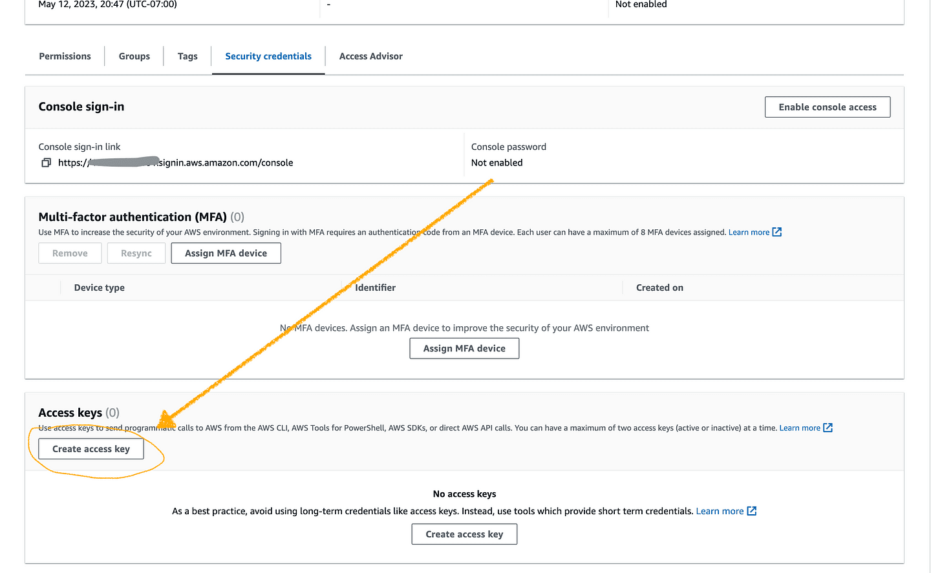Click Create access key button under No access keys
The height and width of the screenshot is (573, 931).
click(x=464, y=534)
